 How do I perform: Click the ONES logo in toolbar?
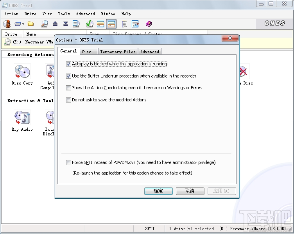(x=275, y=23)
